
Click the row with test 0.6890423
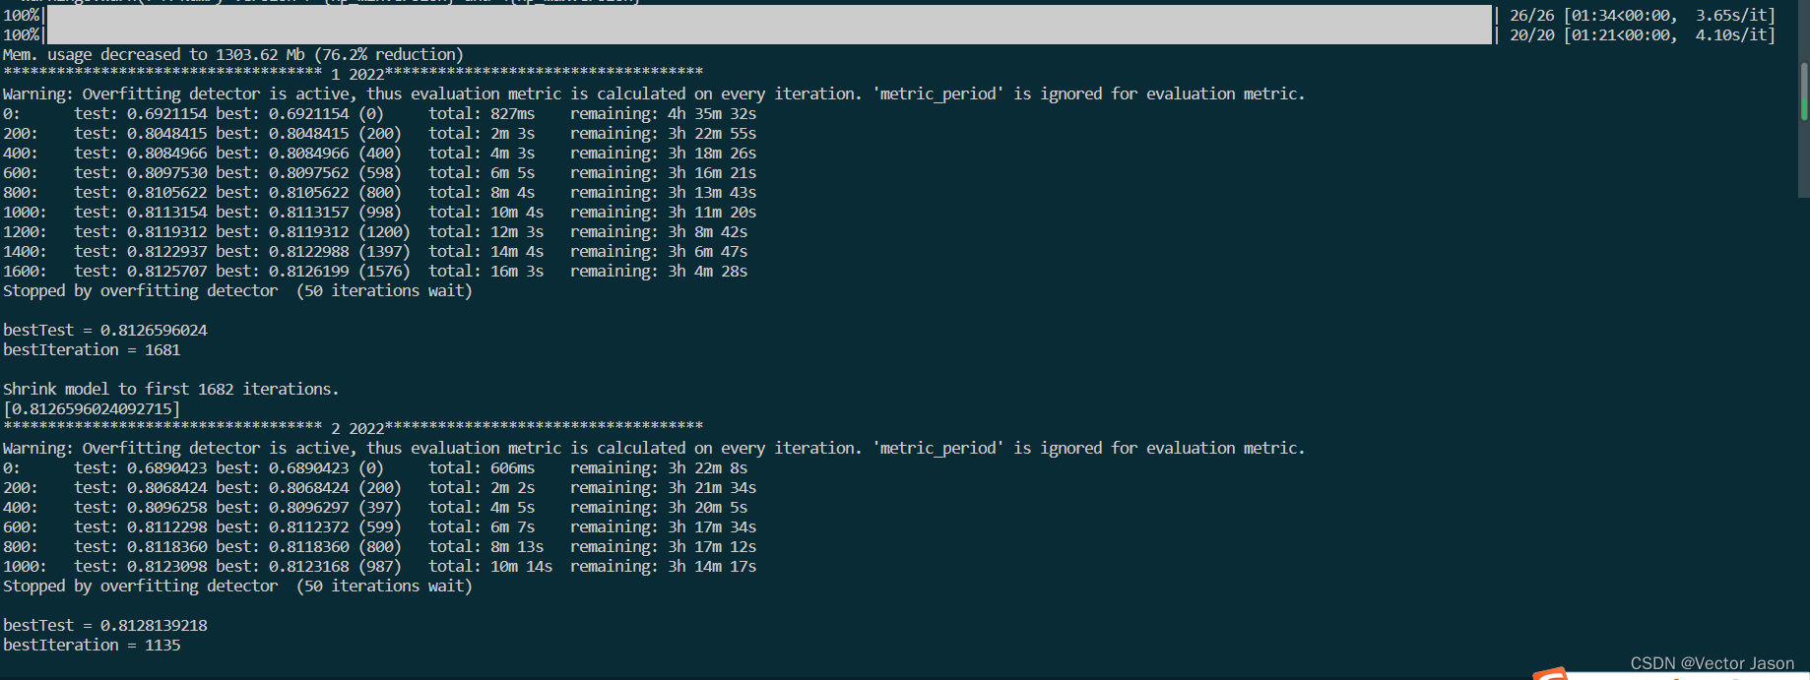[x=375, y=467]
